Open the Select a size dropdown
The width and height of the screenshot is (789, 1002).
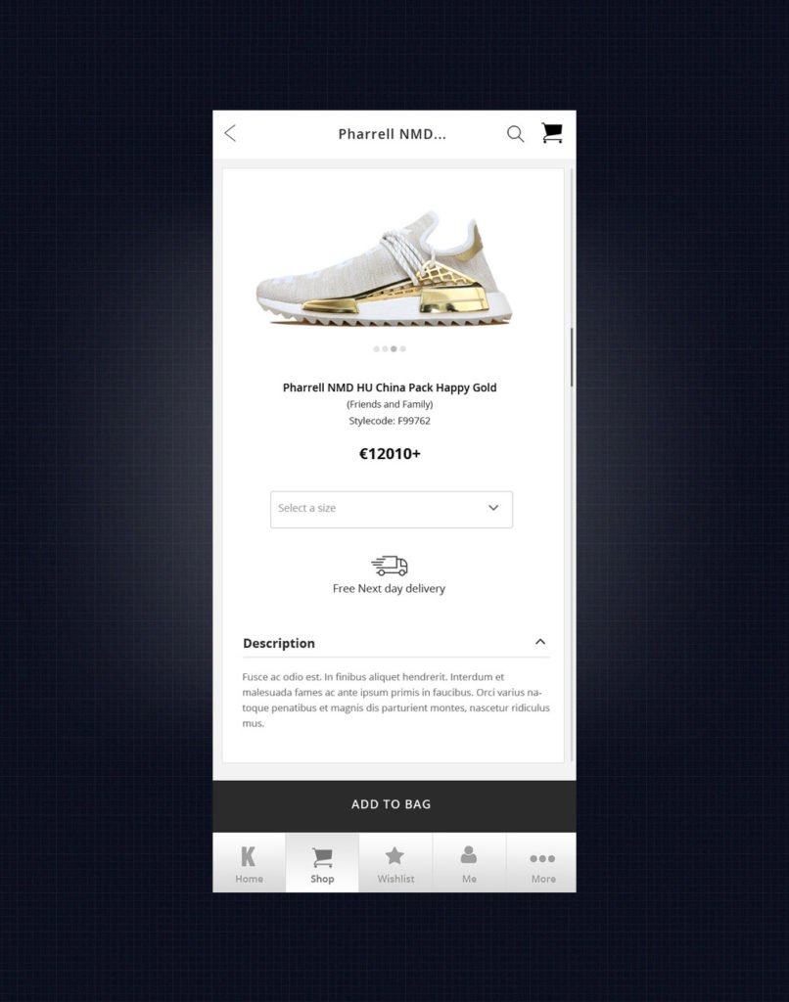tap(392, 509)
